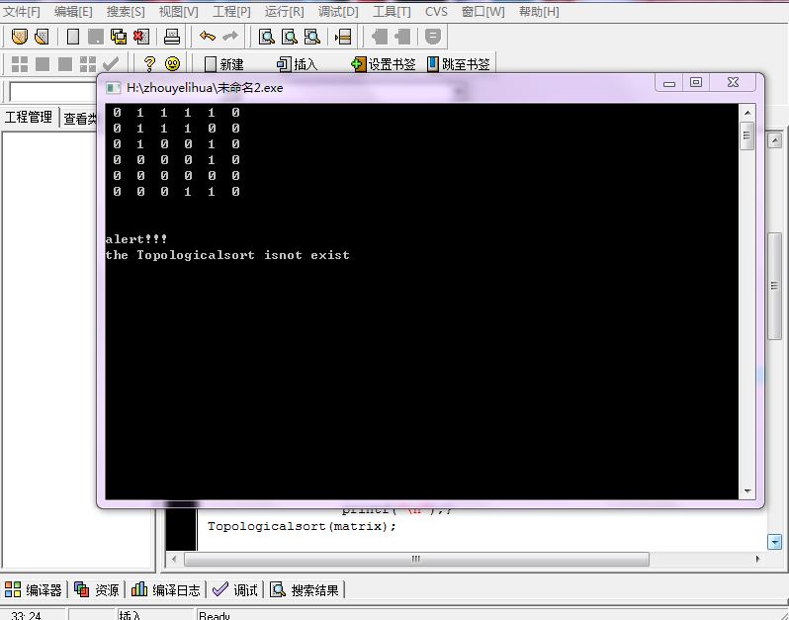Viewport: 789px width, 620px height.
Task: Open the 编译日志 compile log tab
Action: tap(165, 589)
